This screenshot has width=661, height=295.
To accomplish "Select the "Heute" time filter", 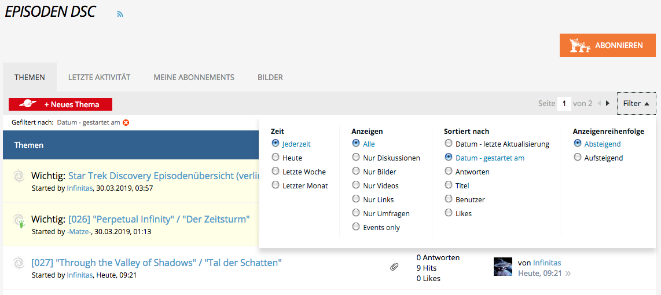I will pyautogui.click(x=276, y=158).
